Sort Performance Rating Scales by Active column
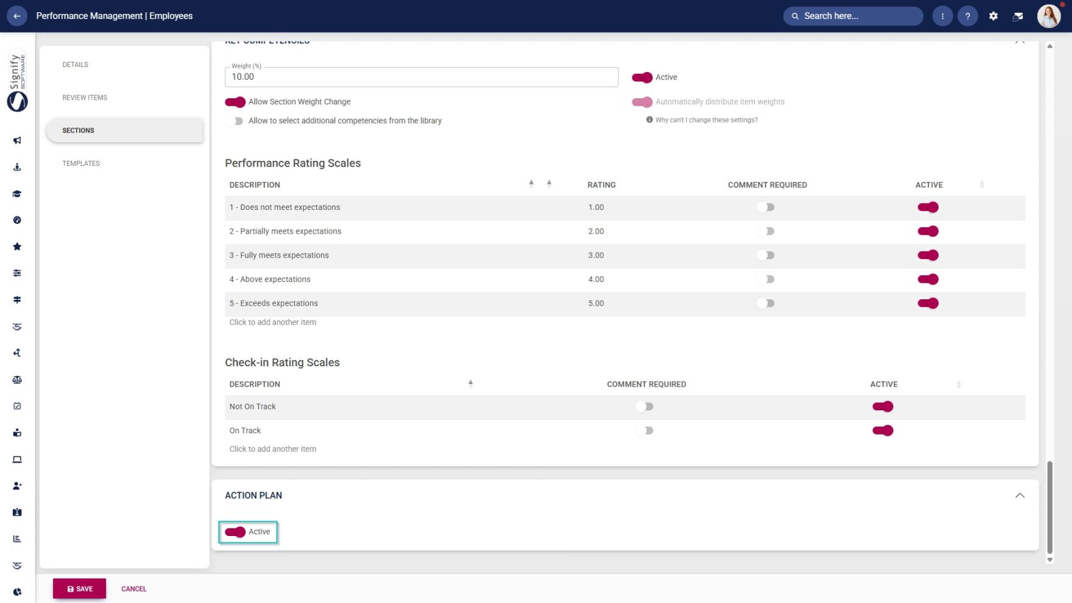1072x603 pixels. tap(981, 185)
